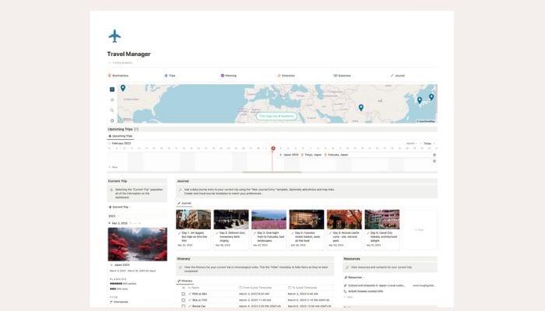Open the SEA to TYO itinerary item
The width and height of the screenshot is (545, 311).
coord(199,300)
